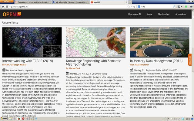
Task: Reload the page
Action: pyautogui.click(x=134, y=7)
